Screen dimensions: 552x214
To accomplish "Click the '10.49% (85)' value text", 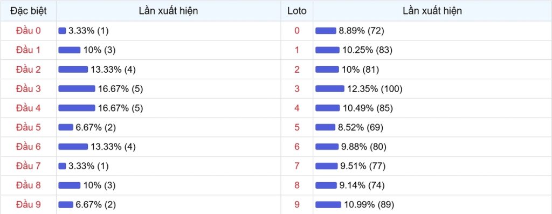I will pos(368,108).
